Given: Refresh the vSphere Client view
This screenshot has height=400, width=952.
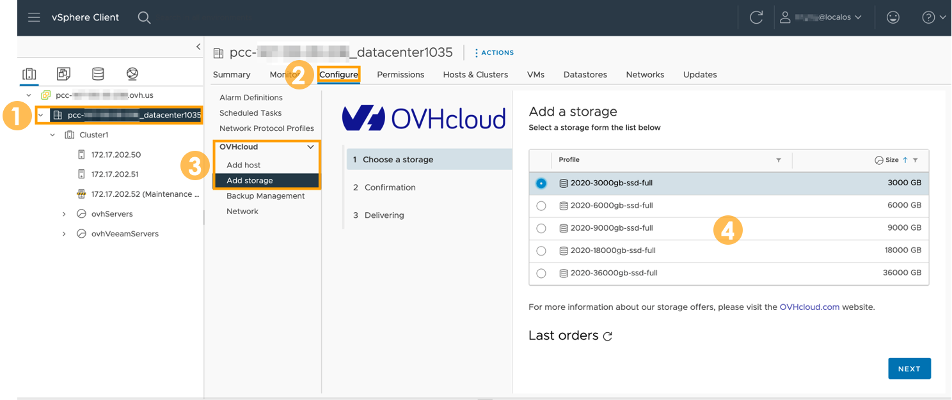Looking at the screenshot, I should point(756,18).
